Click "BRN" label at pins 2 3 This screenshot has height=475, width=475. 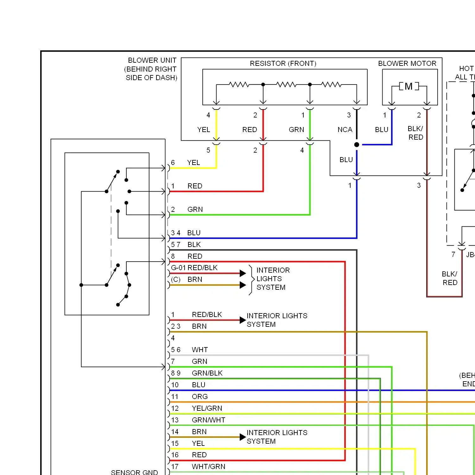click(199, 326)
